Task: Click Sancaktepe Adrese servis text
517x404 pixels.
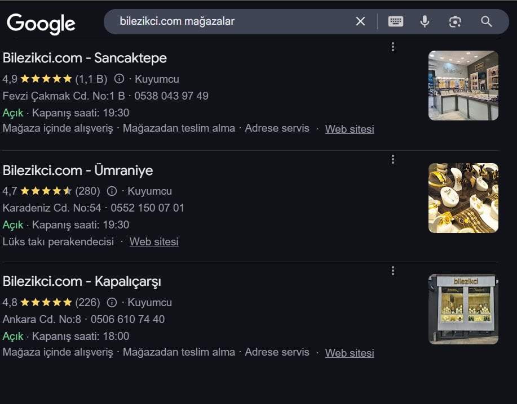Action: point(277,128)
